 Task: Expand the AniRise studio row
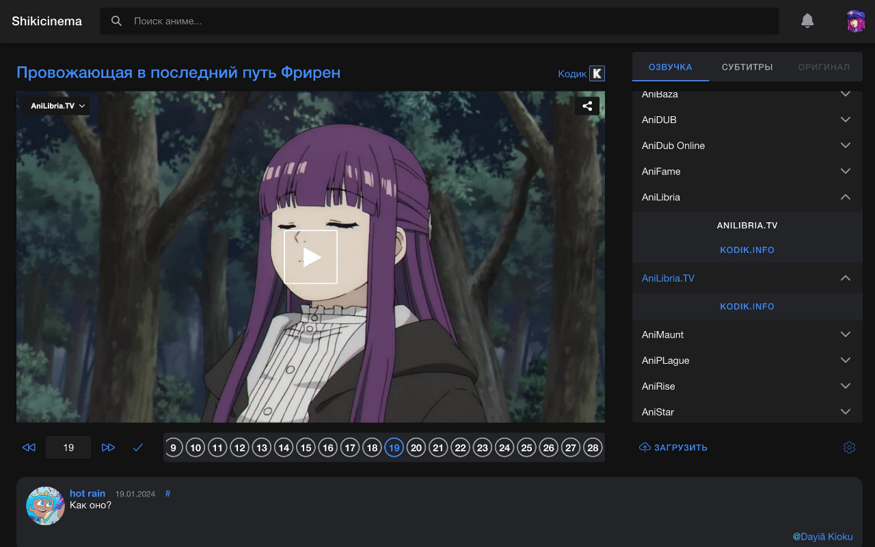747,386
